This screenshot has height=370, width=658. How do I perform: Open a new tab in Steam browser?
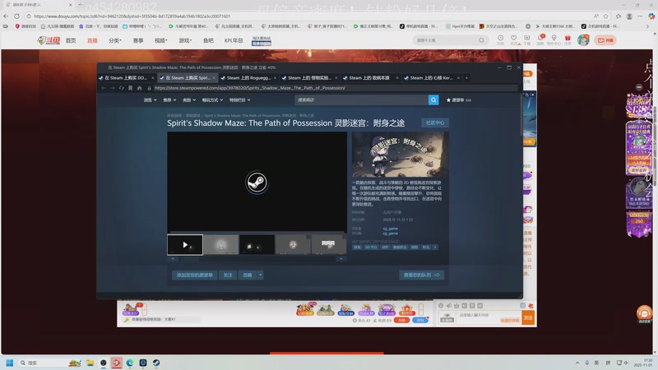466,77
